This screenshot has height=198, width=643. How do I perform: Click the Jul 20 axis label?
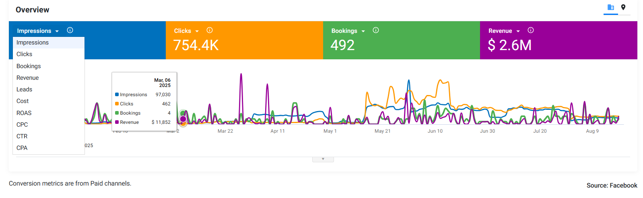coord(540,131)
